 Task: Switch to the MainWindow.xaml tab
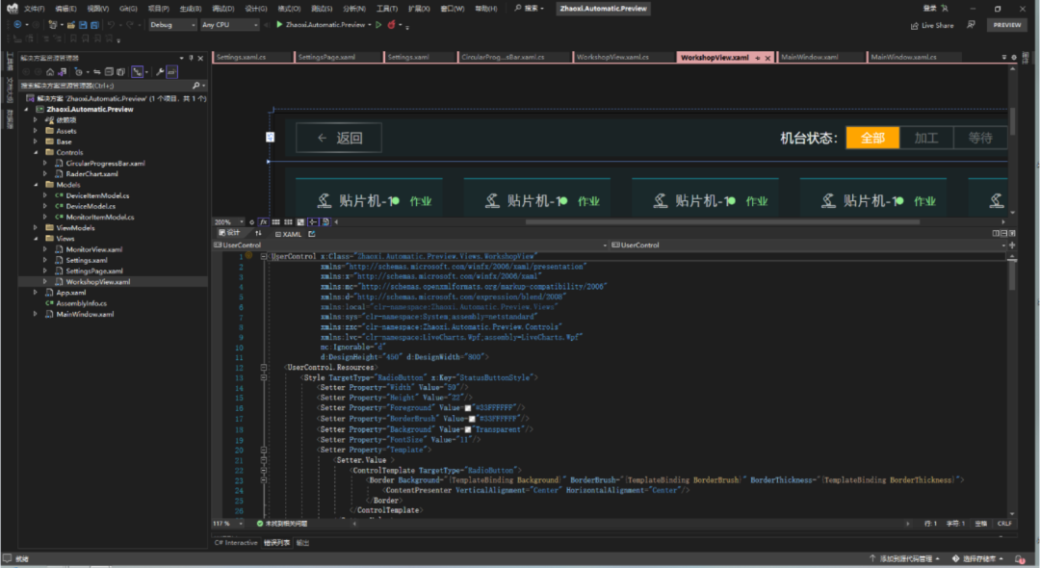(811, 58)
